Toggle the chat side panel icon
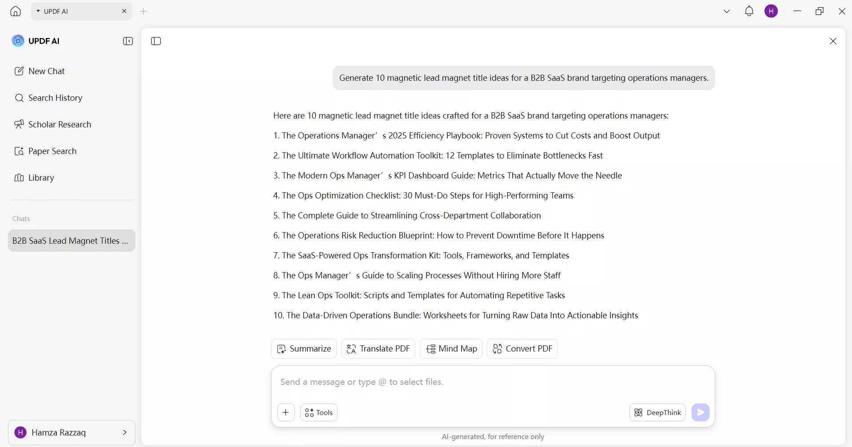The height and width of the screenshot is (447, 852). point(156,41)
